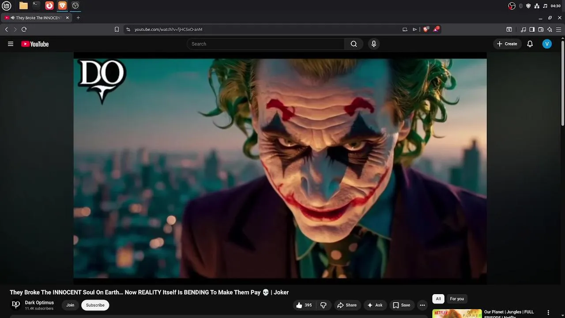Click the OBS recording tray icon

coord(512,6)
